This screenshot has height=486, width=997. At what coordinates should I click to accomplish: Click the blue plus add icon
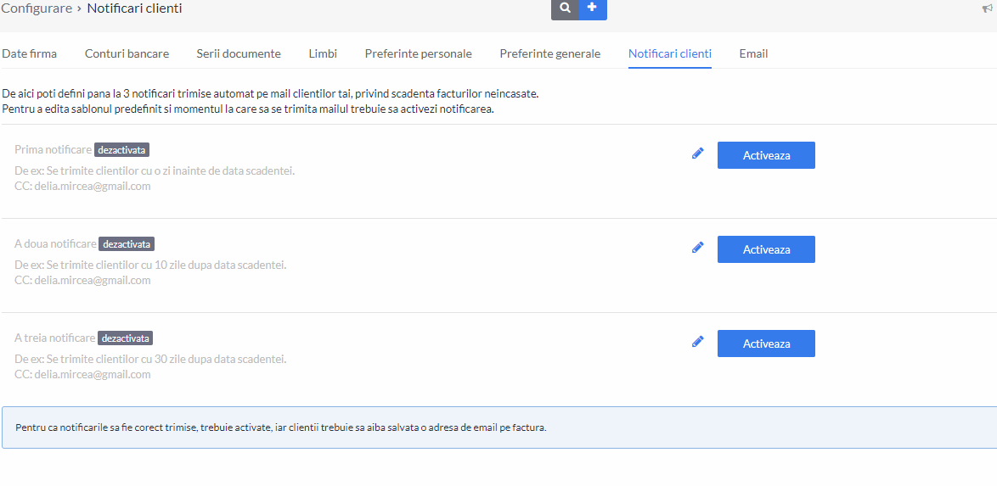(593, 8)
